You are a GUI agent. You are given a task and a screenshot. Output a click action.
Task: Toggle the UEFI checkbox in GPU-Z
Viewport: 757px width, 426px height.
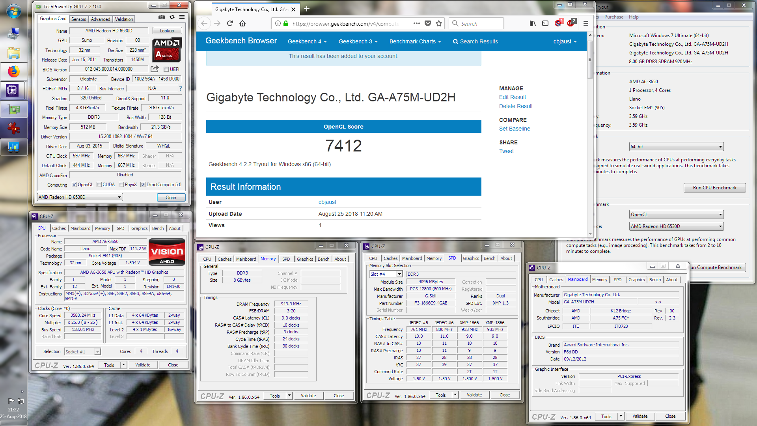[x=166, y=69]
